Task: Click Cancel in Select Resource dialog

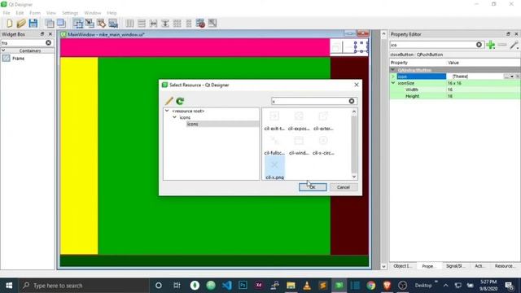Action: pos(344,187)
